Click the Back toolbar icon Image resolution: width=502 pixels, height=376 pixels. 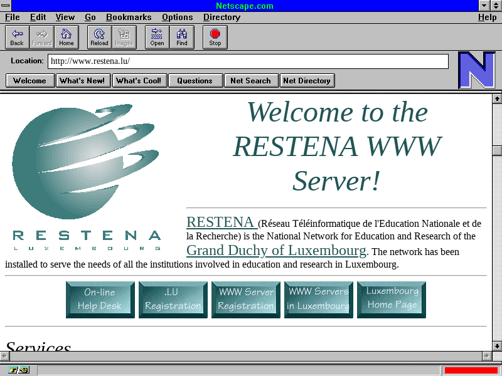tap(17, 37)
